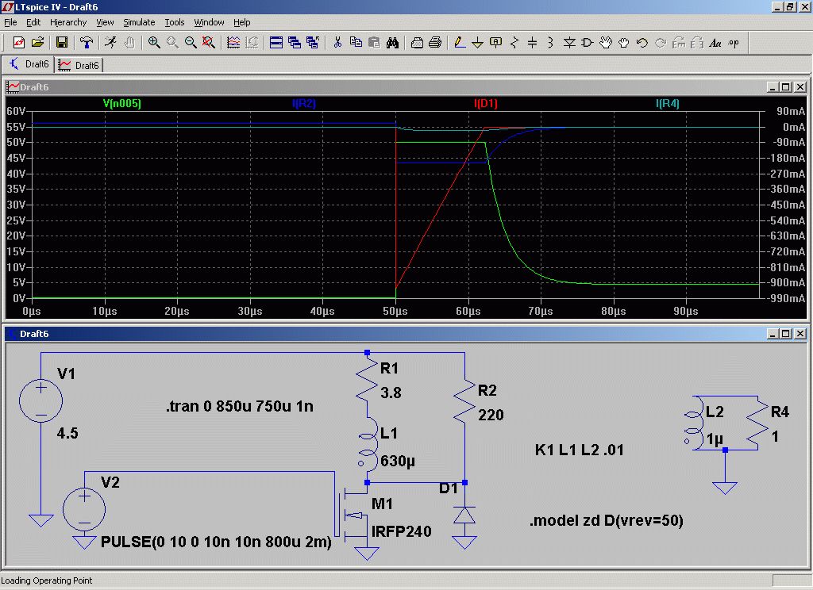Click the Save diskette icon
This screenshot has height=590, width=813.
[x=62, y=43]
